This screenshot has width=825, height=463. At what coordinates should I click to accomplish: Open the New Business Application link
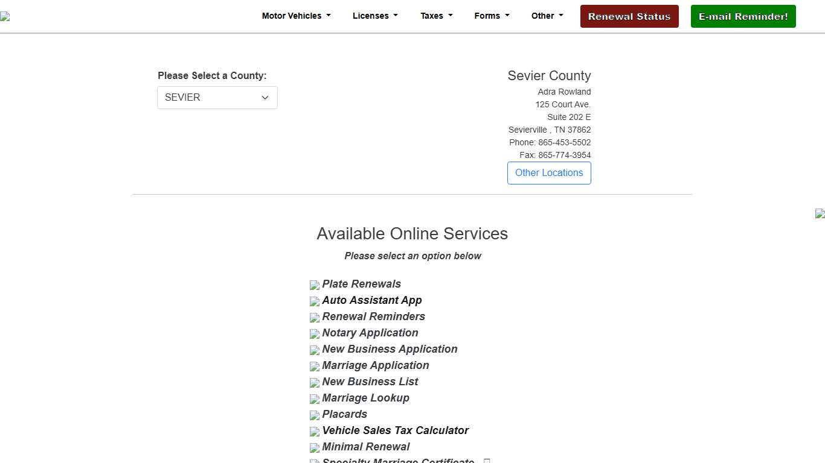tap(390, 349)
